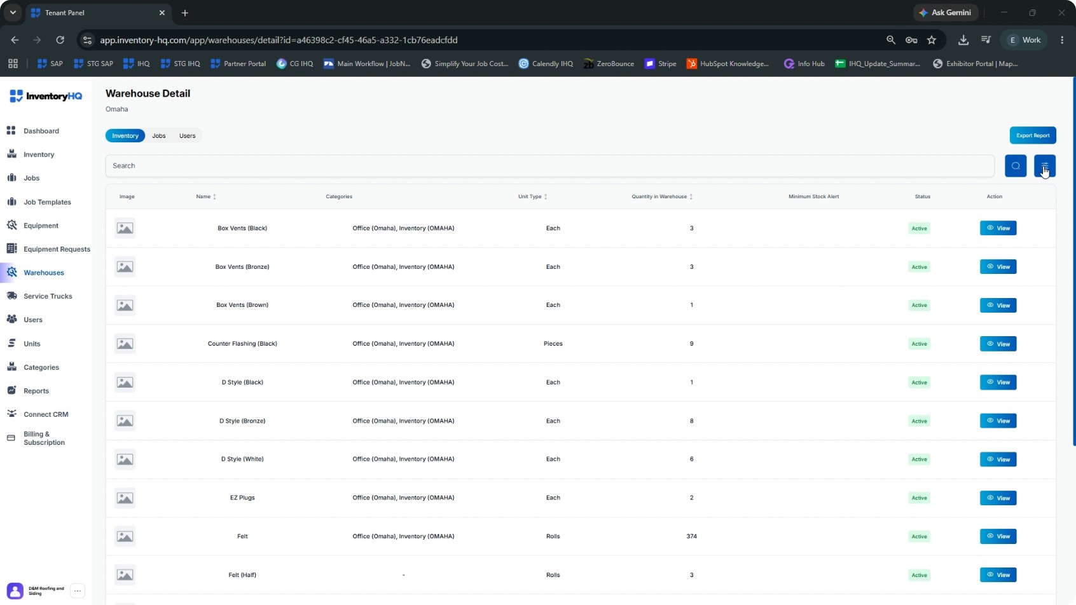Image resolution: width=1076 pixels, height=605 pixels.
Task: Sort by Unit Type column arrows
Action: (546, 196)
